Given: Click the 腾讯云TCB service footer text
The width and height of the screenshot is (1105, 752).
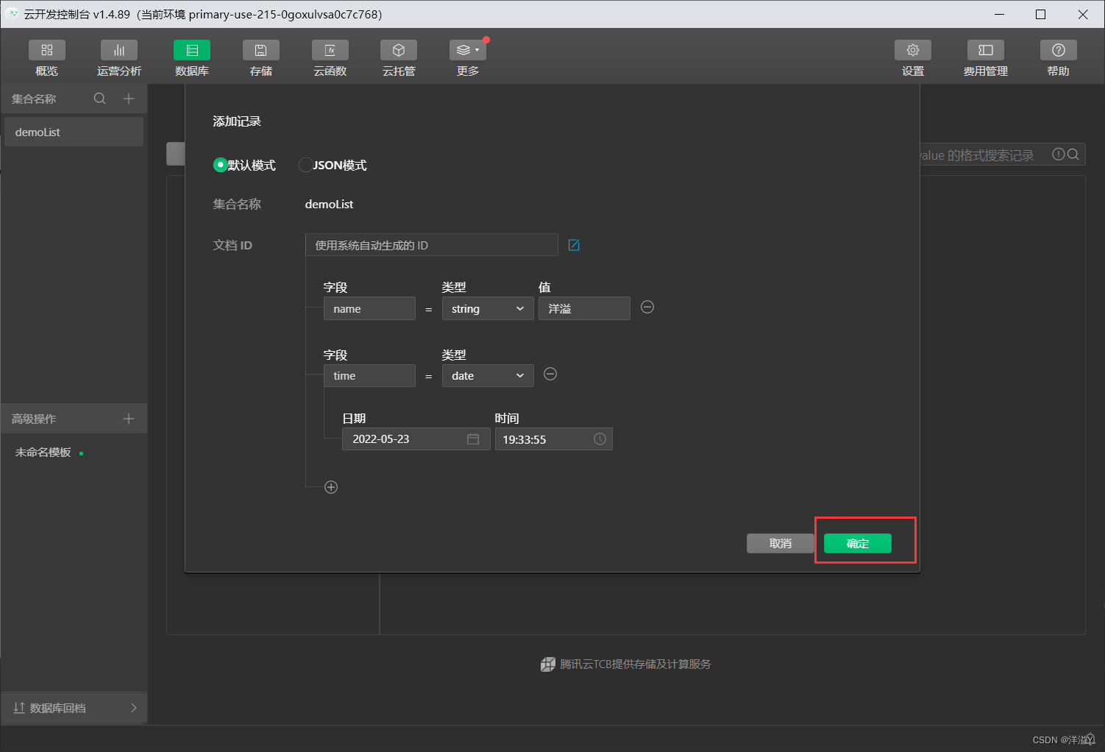Looking at the screenshot, I should (x=636, y=664).
